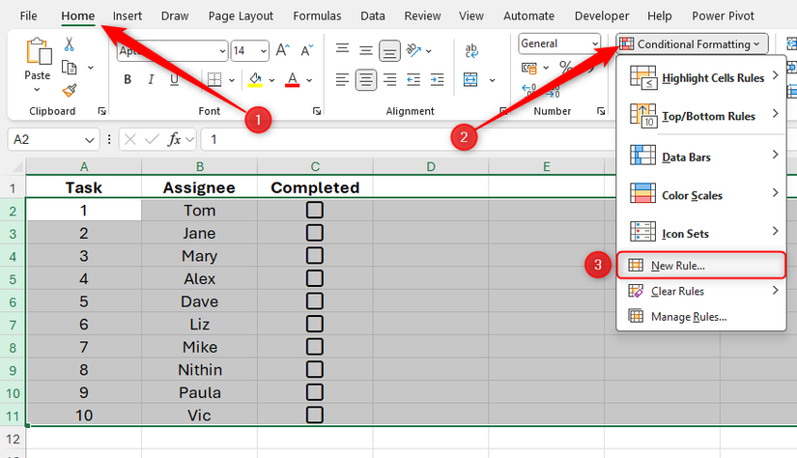Open the Formulas ribbon tab
This screenshot has height=458, width=797.
coord(316,15)
